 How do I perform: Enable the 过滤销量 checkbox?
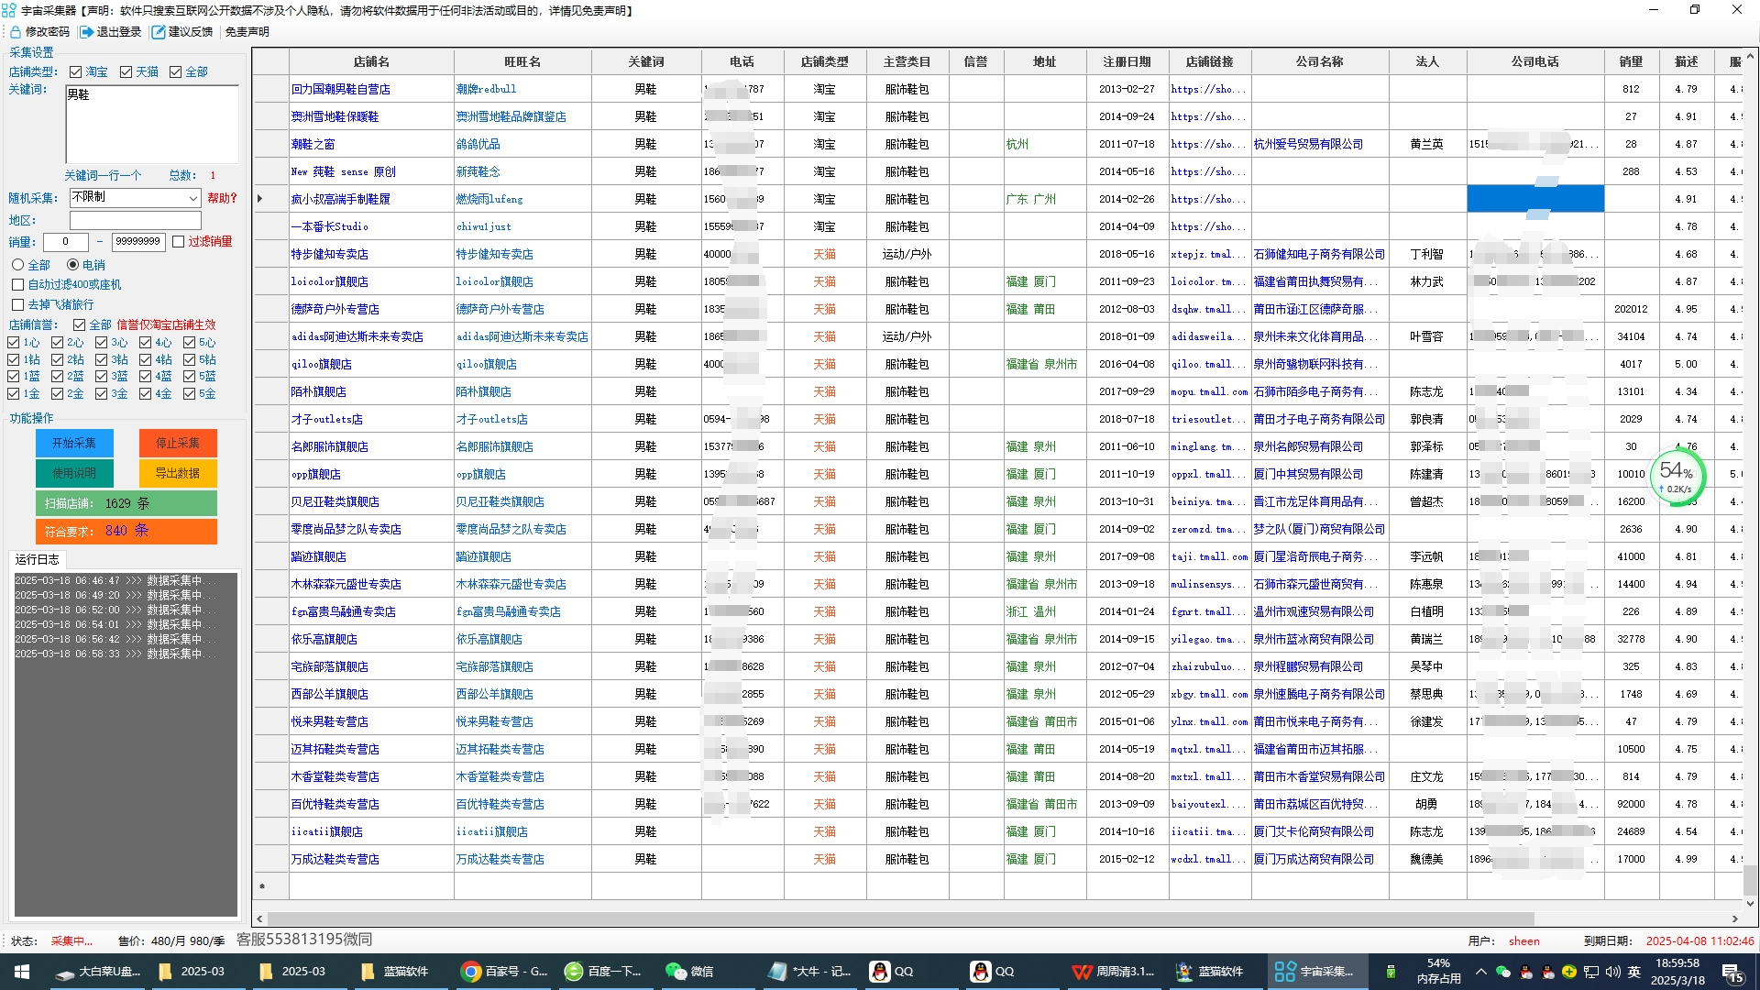[179, 242]
